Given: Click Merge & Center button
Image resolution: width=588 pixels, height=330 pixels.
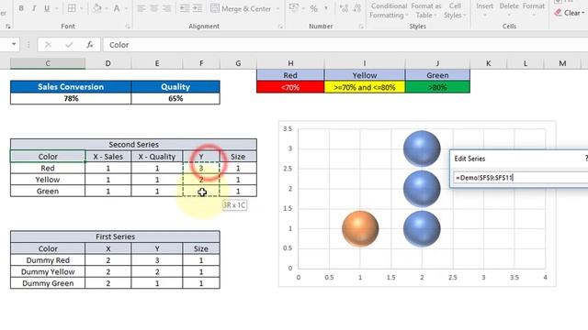Looking at the screenshot, I should tap(241, 8).
